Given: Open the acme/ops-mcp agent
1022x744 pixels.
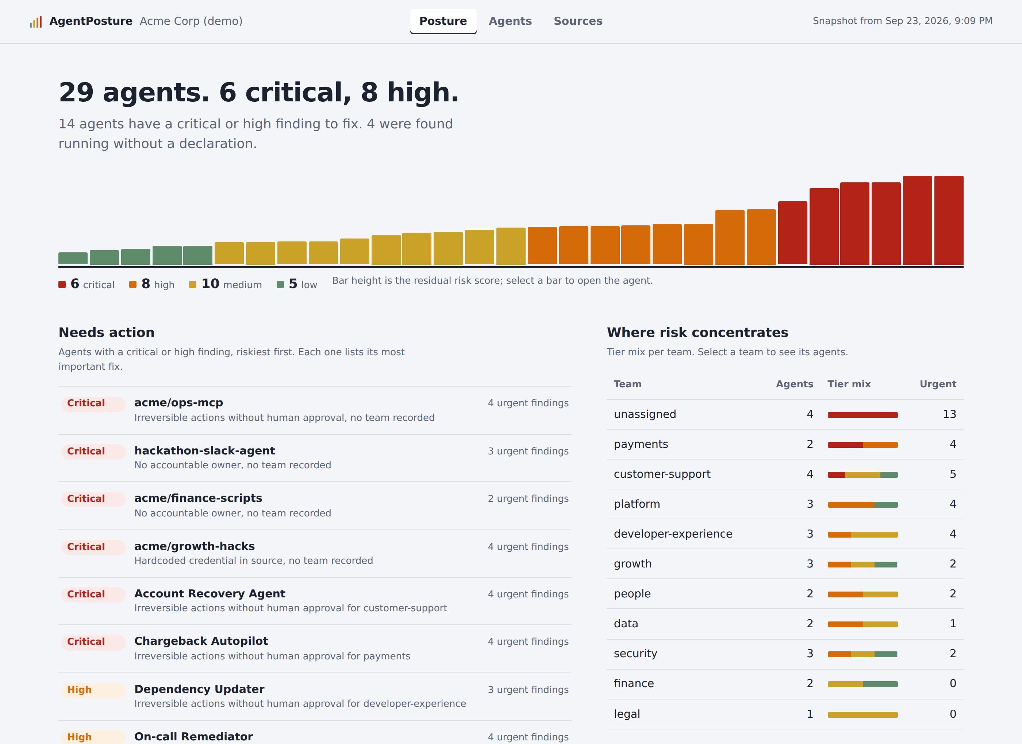Looking at the screenshot, I should [x=315, y=410].
